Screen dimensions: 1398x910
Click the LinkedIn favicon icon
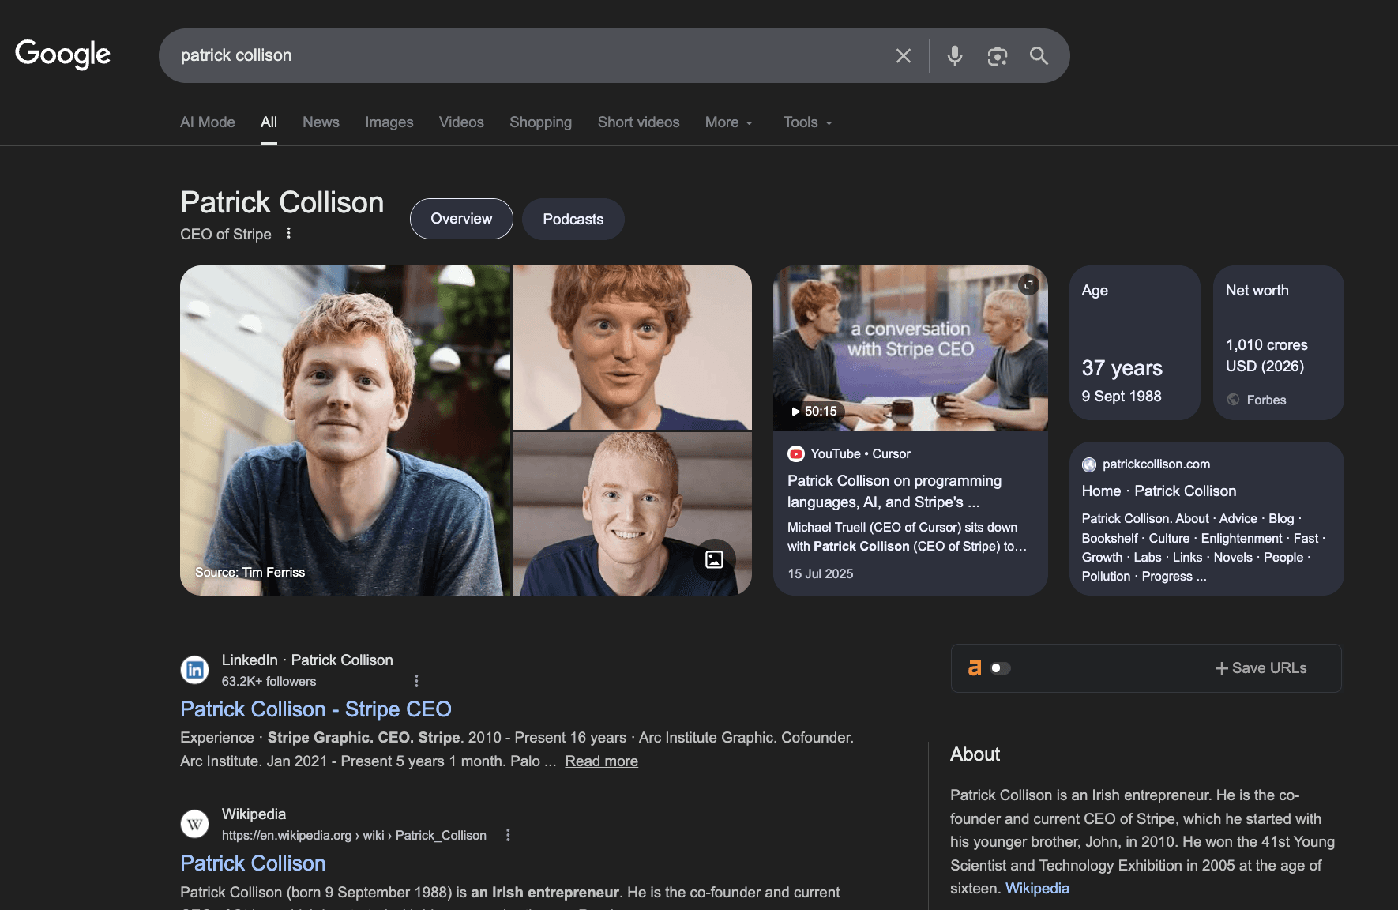tap(195, 670)
